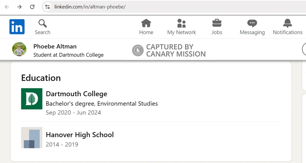Click Phoebe Altman's profile photo

[20, 50]
